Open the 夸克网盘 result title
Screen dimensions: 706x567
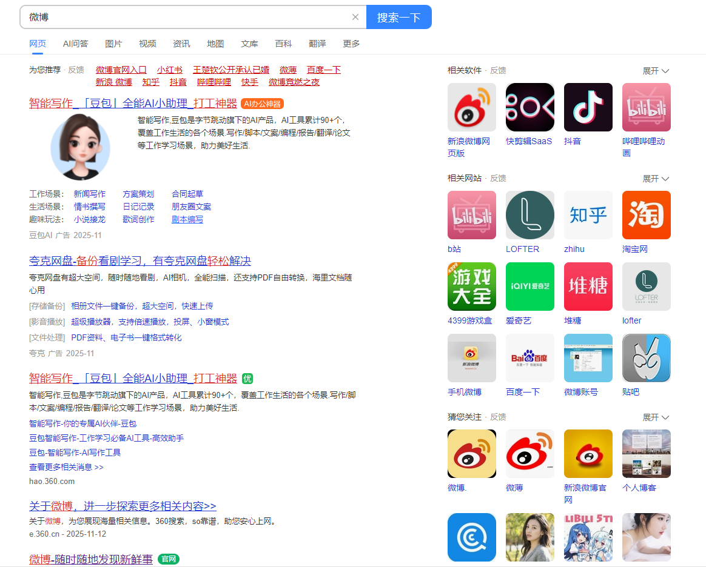(140, 261)
